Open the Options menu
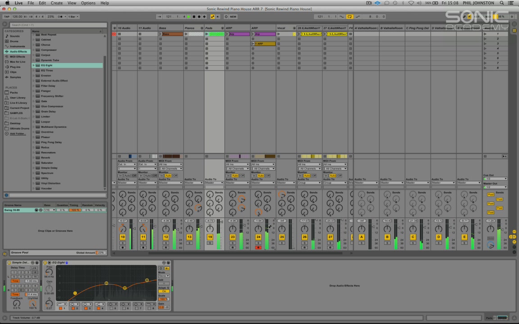The width and height of the screenshot is (519, 324). [88, 3]
